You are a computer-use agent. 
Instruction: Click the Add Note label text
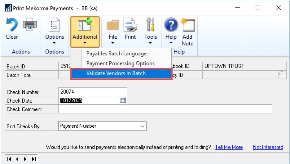(188, 40)
